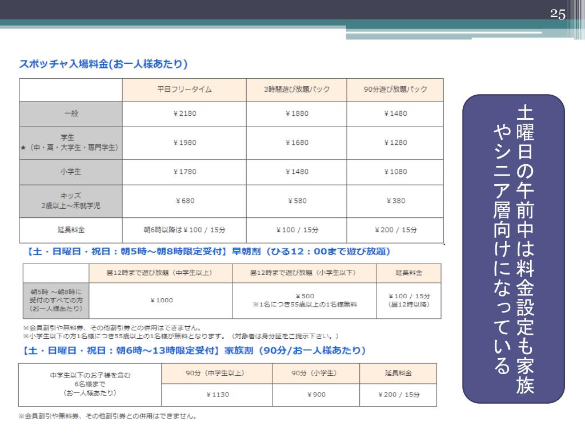Click the 早朝割 heading for 朝5時～朝8時限定受付
The height and width of the screenshot is (438, 585).
click(208, 252)
